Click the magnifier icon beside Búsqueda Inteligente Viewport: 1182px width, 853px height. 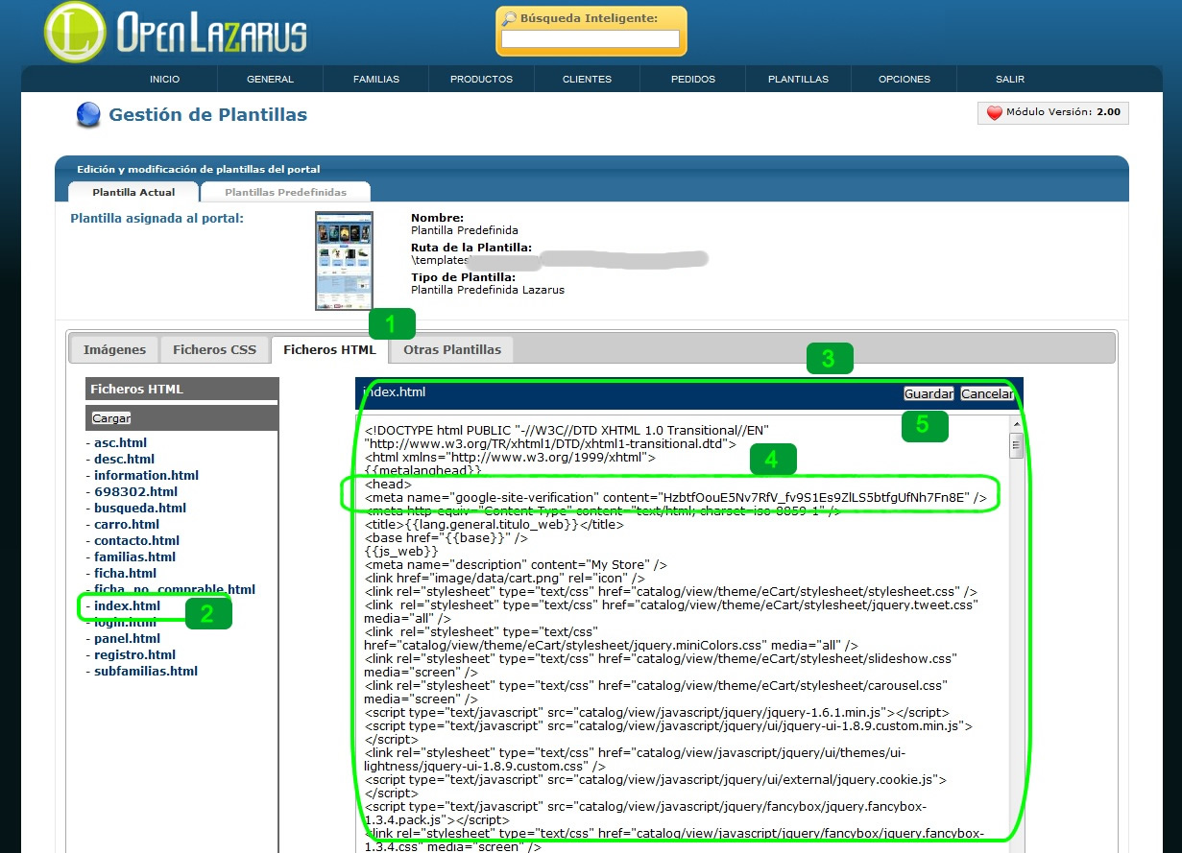coord(509,18)
